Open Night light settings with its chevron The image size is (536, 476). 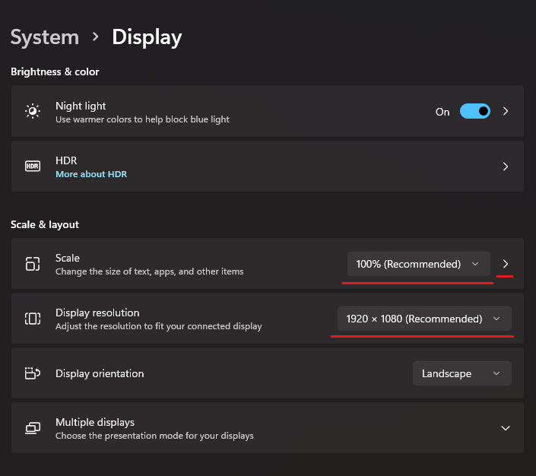pyautogui.click(x=506, y=112)
